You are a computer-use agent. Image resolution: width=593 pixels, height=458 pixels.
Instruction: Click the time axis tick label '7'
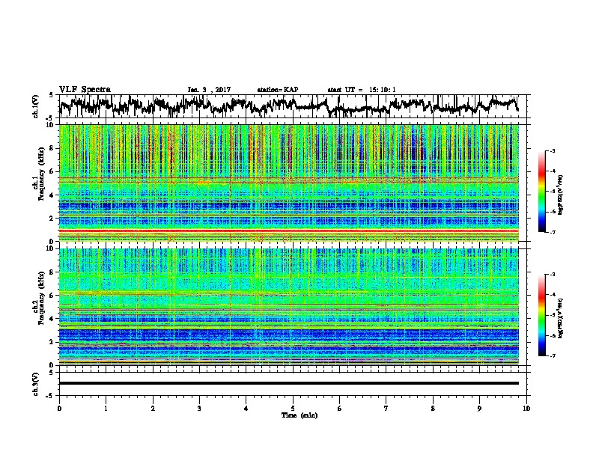pos(386,409)
